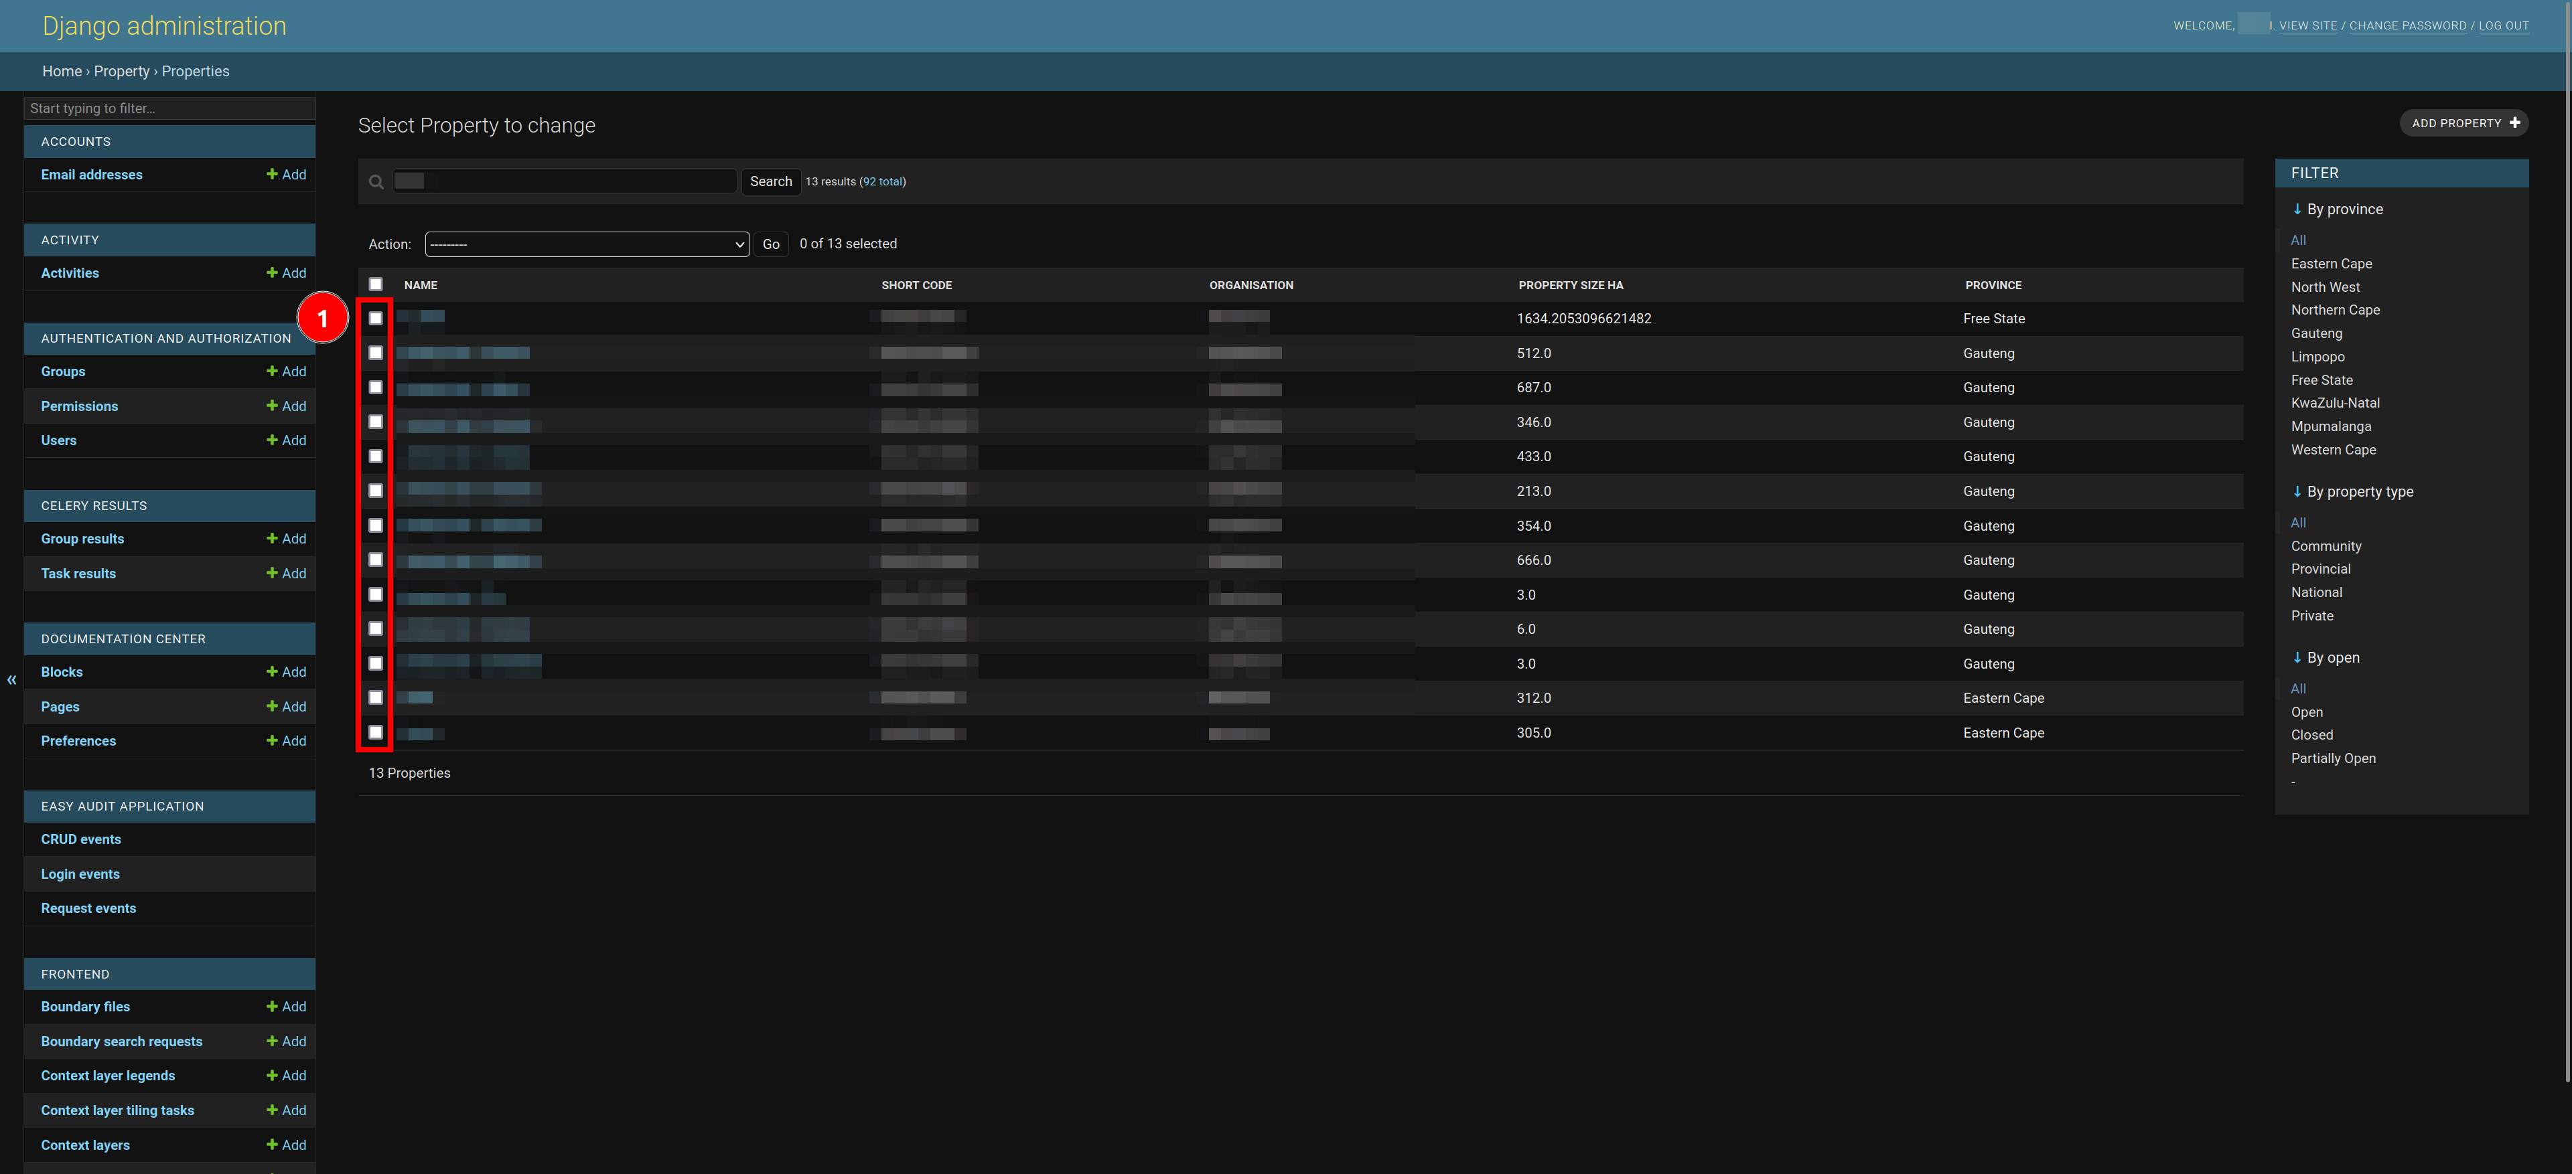Viewport: 2572px width, 1174px height.
Task: Filter by province Eastern Cape
Action: (2332, 263)
